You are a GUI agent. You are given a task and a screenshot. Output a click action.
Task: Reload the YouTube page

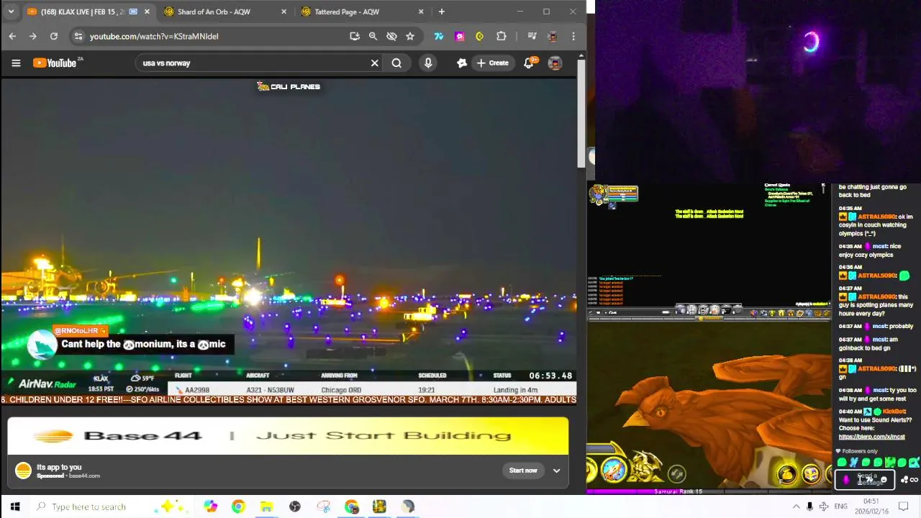pos(53,36)
